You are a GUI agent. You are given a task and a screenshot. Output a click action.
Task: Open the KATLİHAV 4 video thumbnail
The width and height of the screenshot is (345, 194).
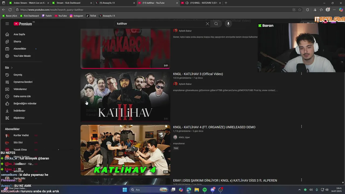click(x=125, y=150)
